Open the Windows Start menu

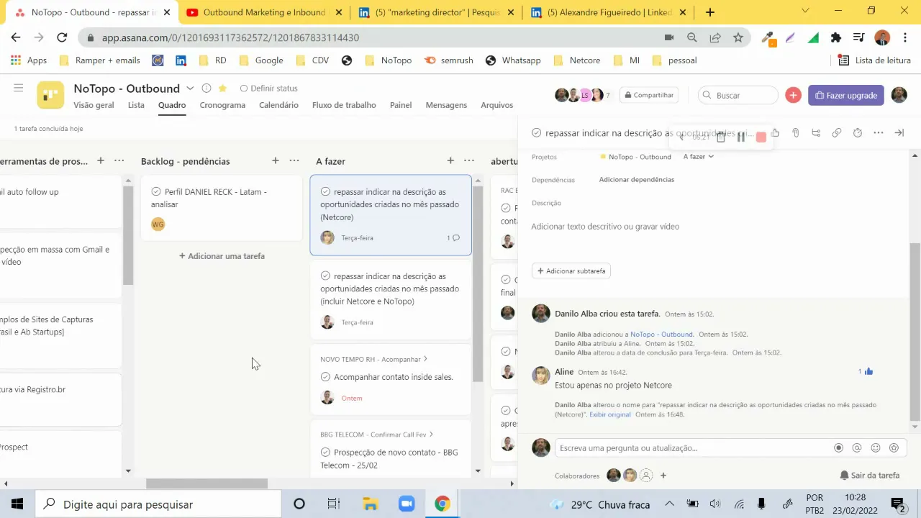[17, 504]
